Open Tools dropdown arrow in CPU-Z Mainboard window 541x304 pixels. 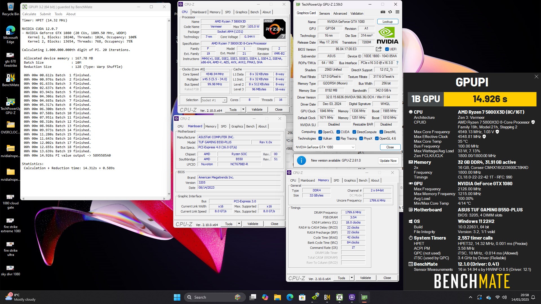coord(239,224)
